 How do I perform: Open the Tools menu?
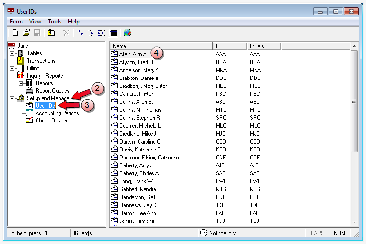click(x=54, y=22)
